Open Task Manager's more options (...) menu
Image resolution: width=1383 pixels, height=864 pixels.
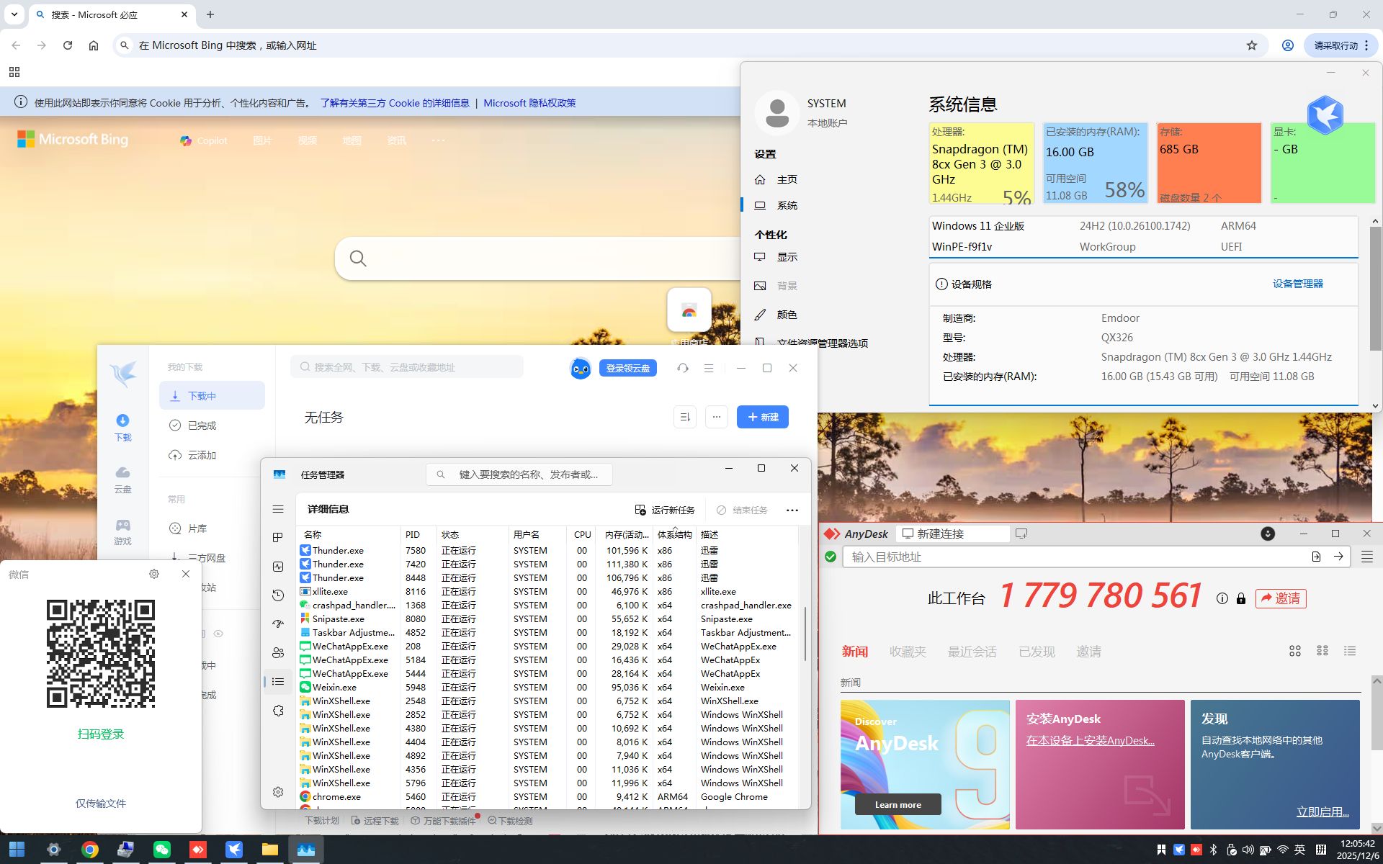click(792, 510)
